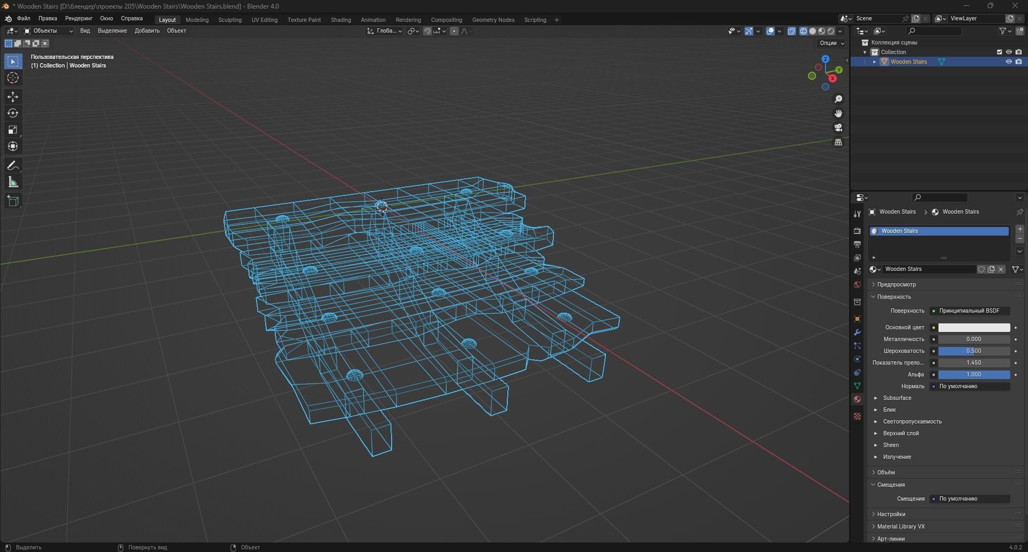Uncheck the Collection exclude checkbox

(999, 52)
